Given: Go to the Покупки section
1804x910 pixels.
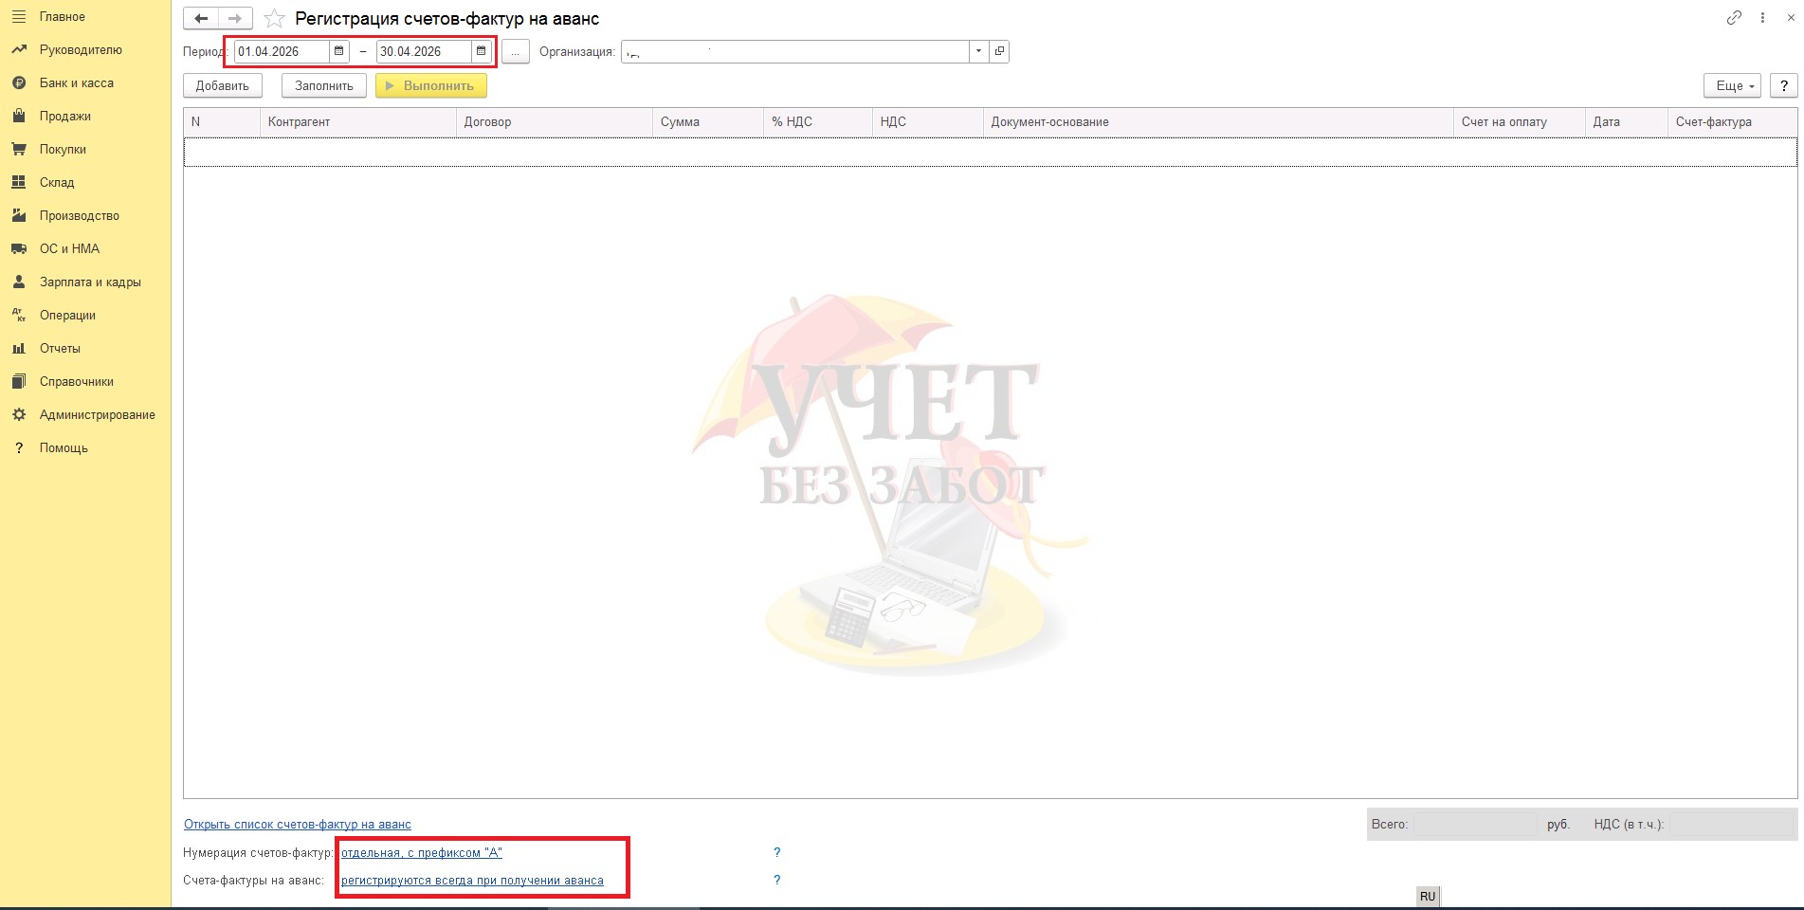Looking at the screenshot, I should [63, 150].
